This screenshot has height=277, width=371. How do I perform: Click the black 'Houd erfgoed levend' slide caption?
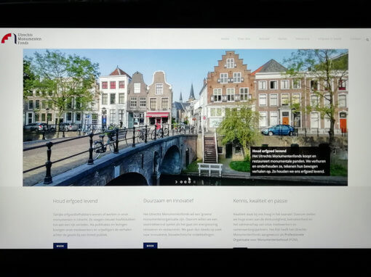tap(290, 161)
